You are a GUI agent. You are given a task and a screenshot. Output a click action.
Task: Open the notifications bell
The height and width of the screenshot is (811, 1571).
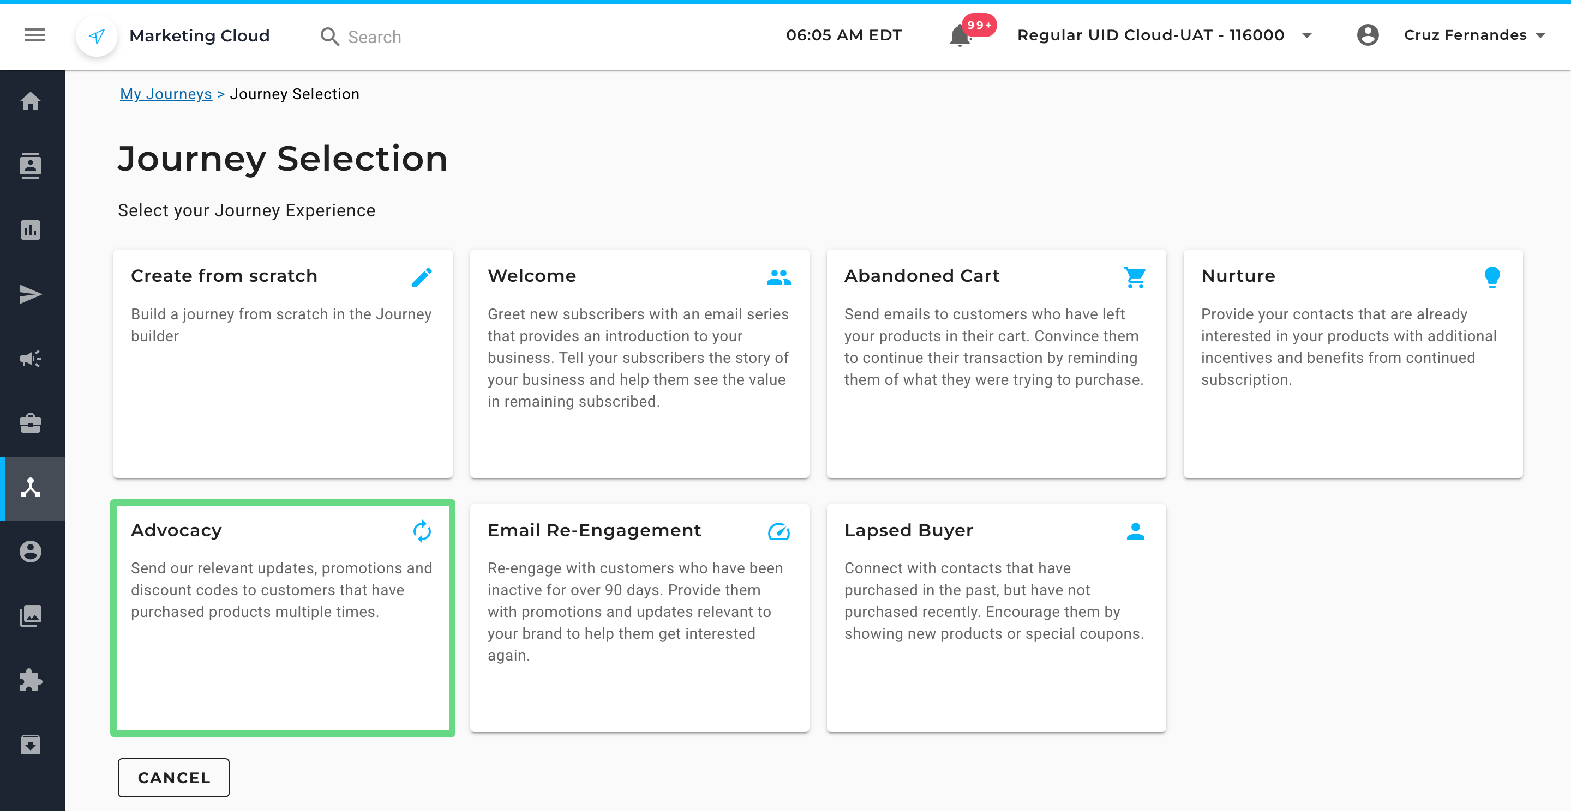pyautogui.click(x=960, y=36)
